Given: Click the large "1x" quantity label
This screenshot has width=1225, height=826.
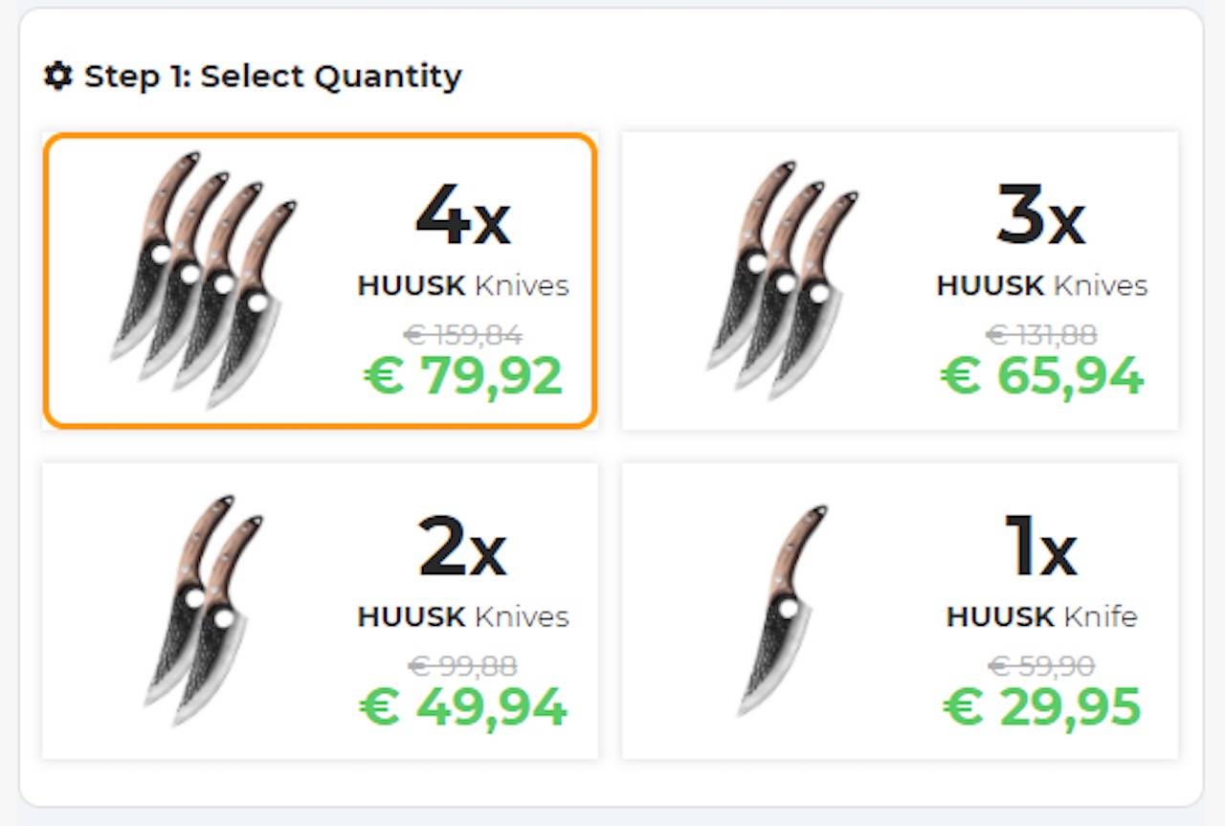Looking at the screenshot, I should (x=1039, y=548).
